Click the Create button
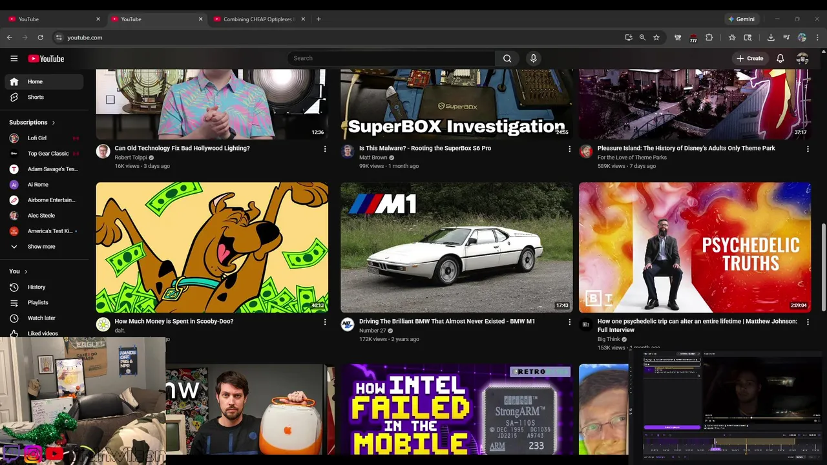This screenshot has width=827, height=465. [749, 58]
